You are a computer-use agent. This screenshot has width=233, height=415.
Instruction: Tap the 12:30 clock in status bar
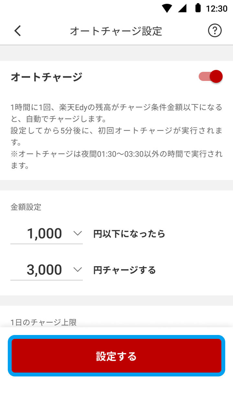(x=216, y=9)
